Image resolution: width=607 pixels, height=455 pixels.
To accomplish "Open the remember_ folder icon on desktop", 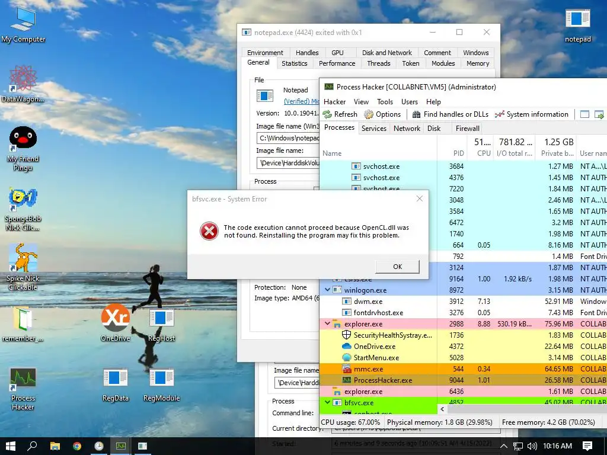I will pyautogui.click(x=23, y=324).
